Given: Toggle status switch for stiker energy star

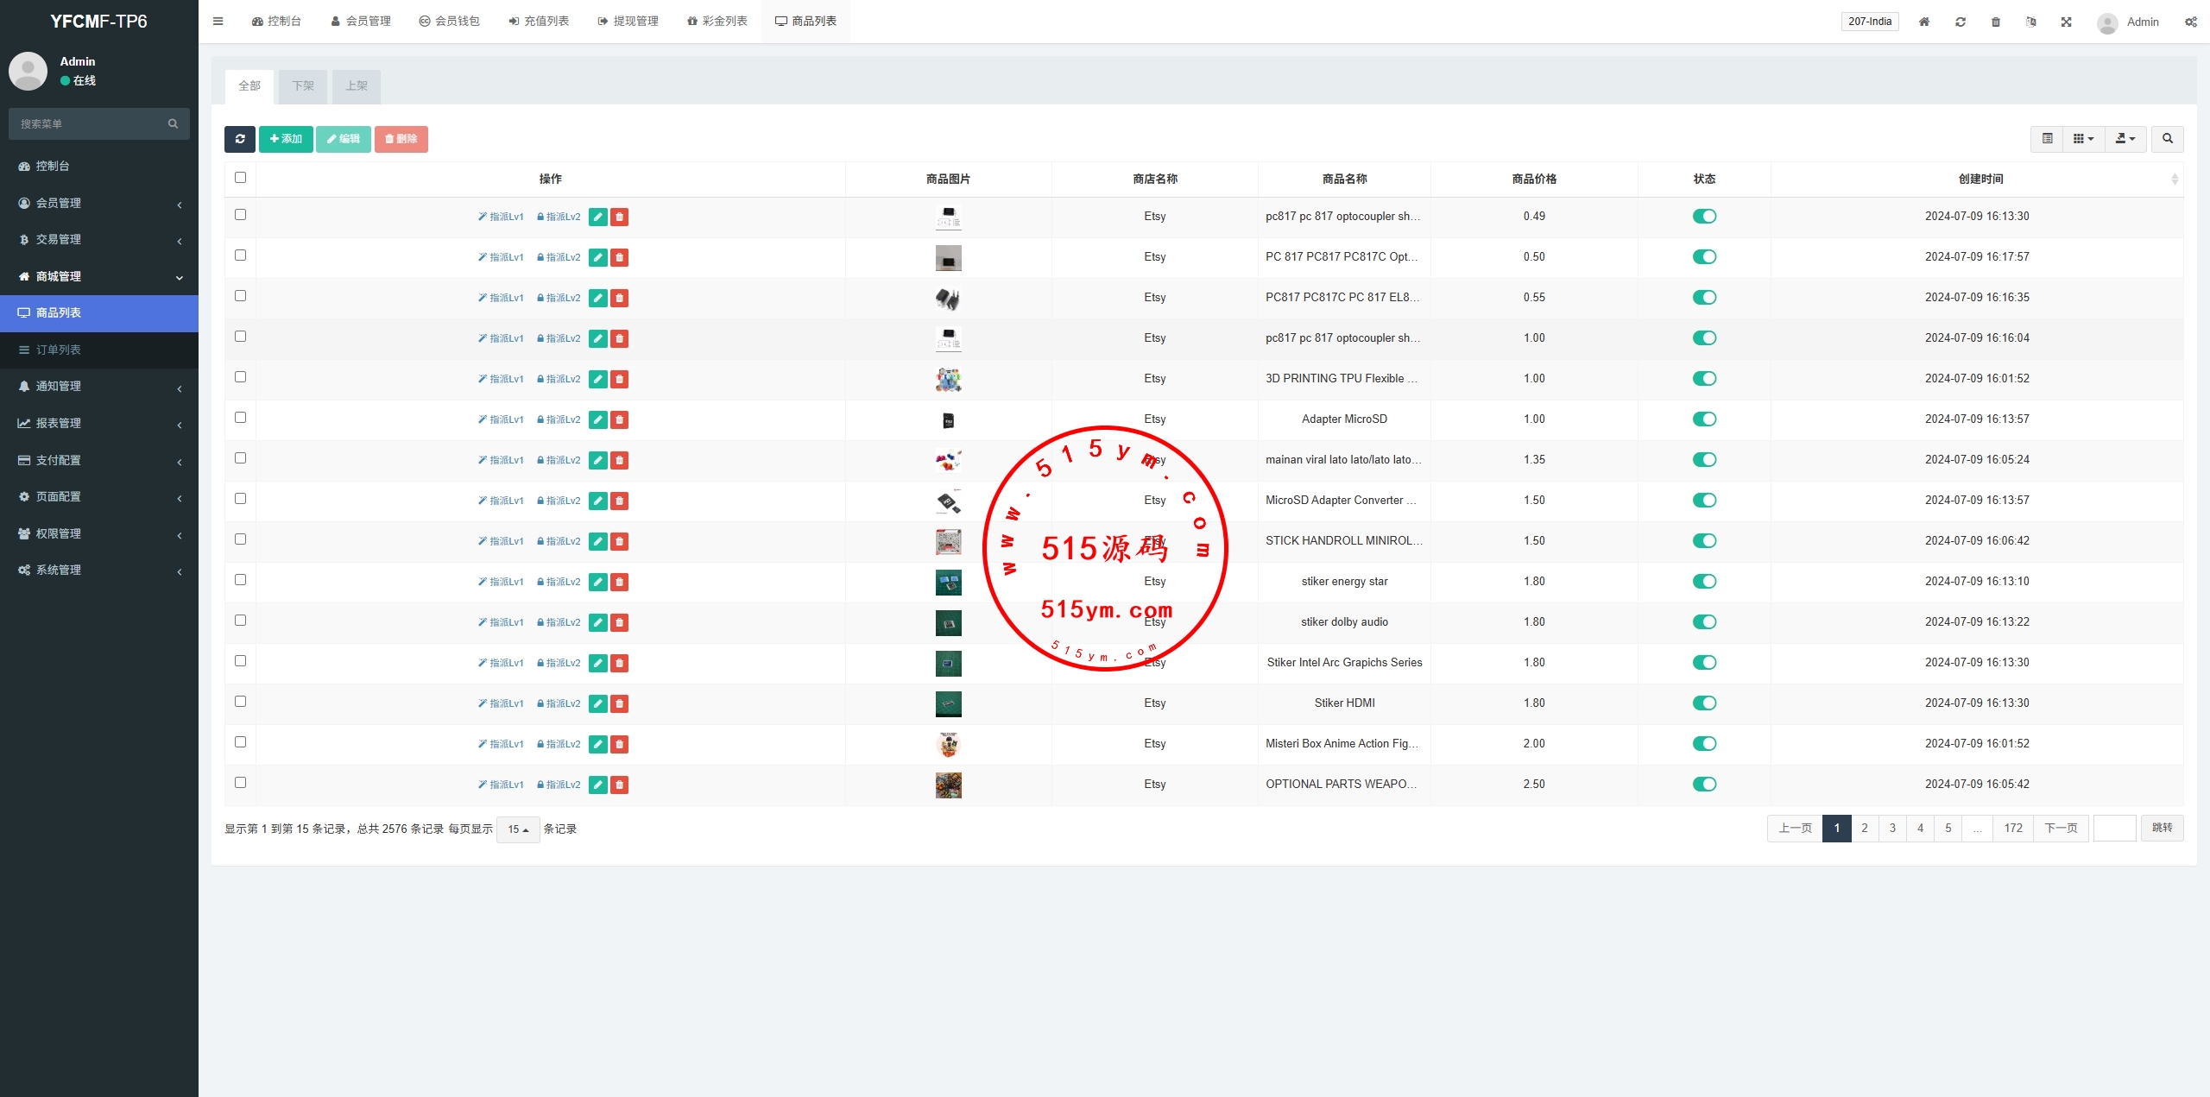Looking at the screenshot, I should pyautogui.click(x=1704, y=582).
